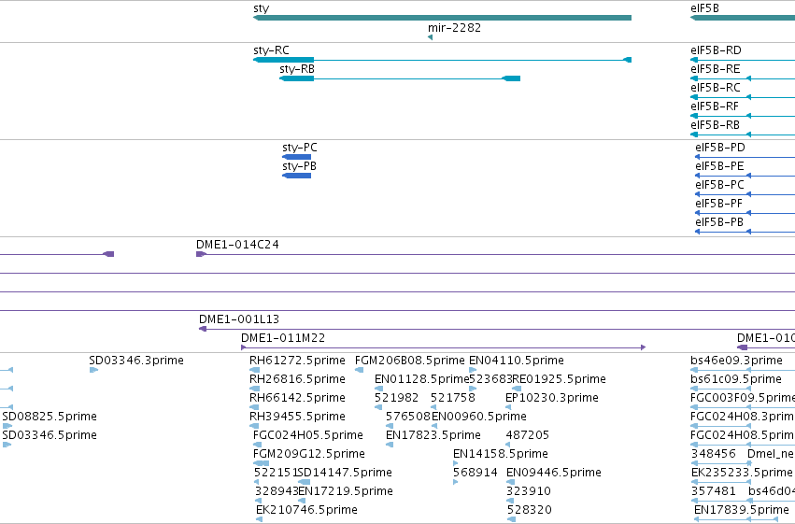Click EN09446.5prime EST label
The width and height of the screenshot is (795, 524).
(x=554, y=473)
